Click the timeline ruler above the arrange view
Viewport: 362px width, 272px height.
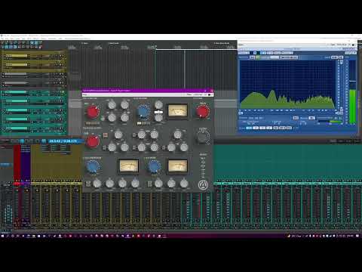point(152,47)
